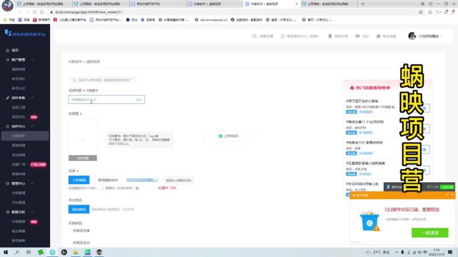Collapse the 账户管理 sidebar section chevron
The image size is (458, 257).
point(32,60)
